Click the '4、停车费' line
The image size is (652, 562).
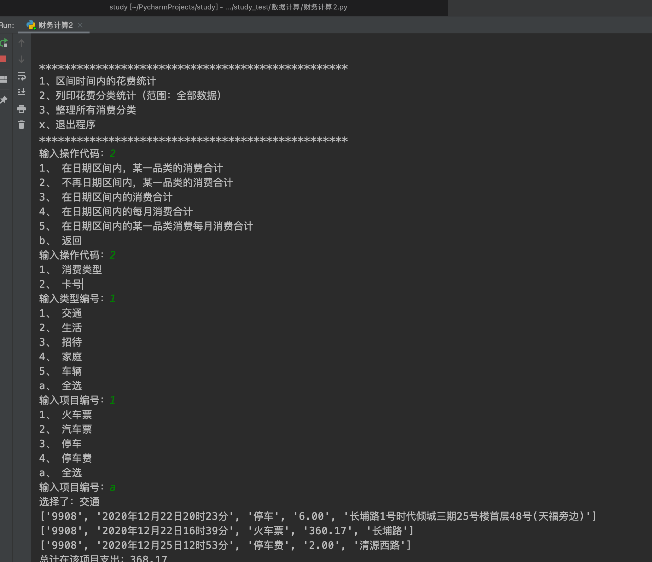click(x=65, y=458)
